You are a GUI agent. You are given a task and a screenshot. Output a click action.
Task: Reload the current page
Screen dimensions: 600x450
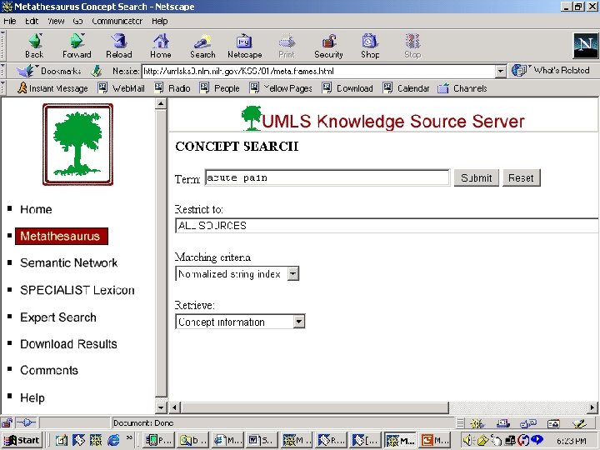pos(119,46)
